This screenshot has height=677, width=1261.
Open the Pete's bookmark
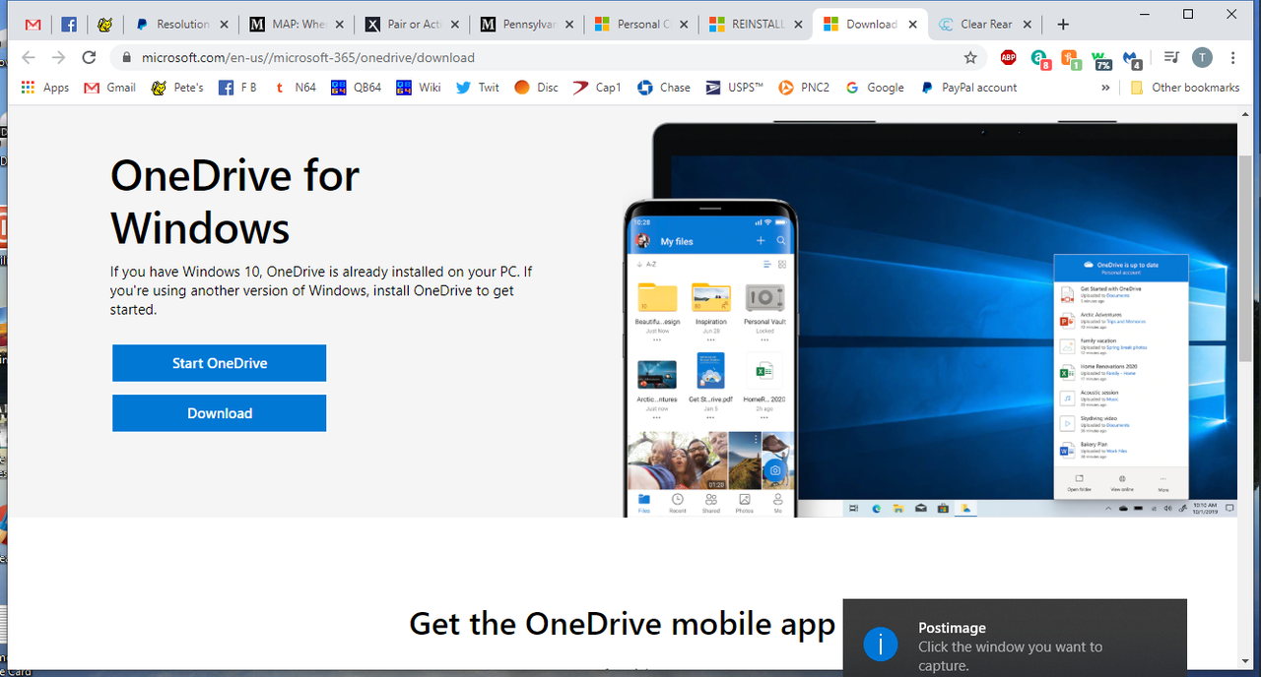tap(177, 88)
